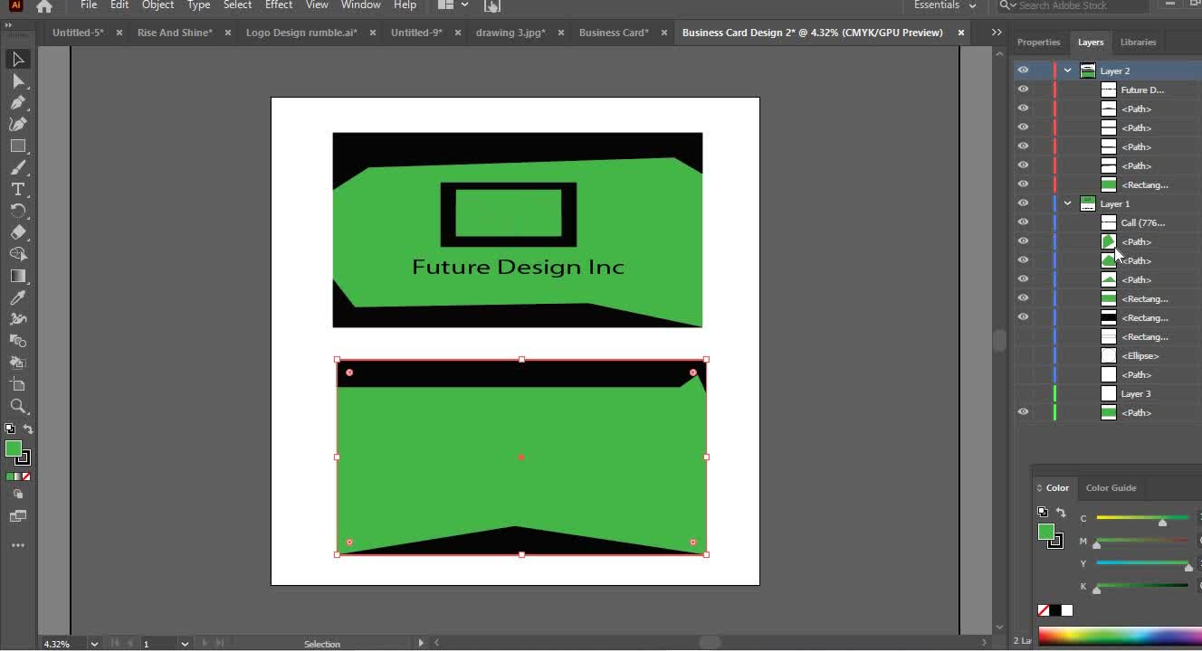Choose the Rotate tool
The height and width of the screenshot is (651, 1202).
[x=18, y=211]
